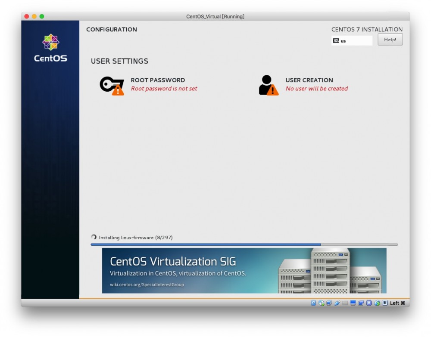
Task: Click the installation progress spinner icon
Action: (94, 237)
